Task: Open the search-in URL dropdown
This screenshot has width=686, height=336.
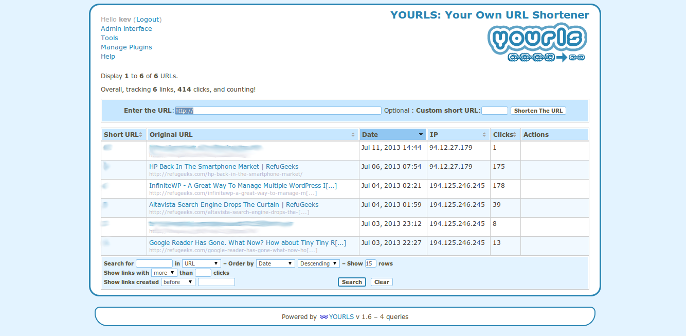Action: point(202,263)
